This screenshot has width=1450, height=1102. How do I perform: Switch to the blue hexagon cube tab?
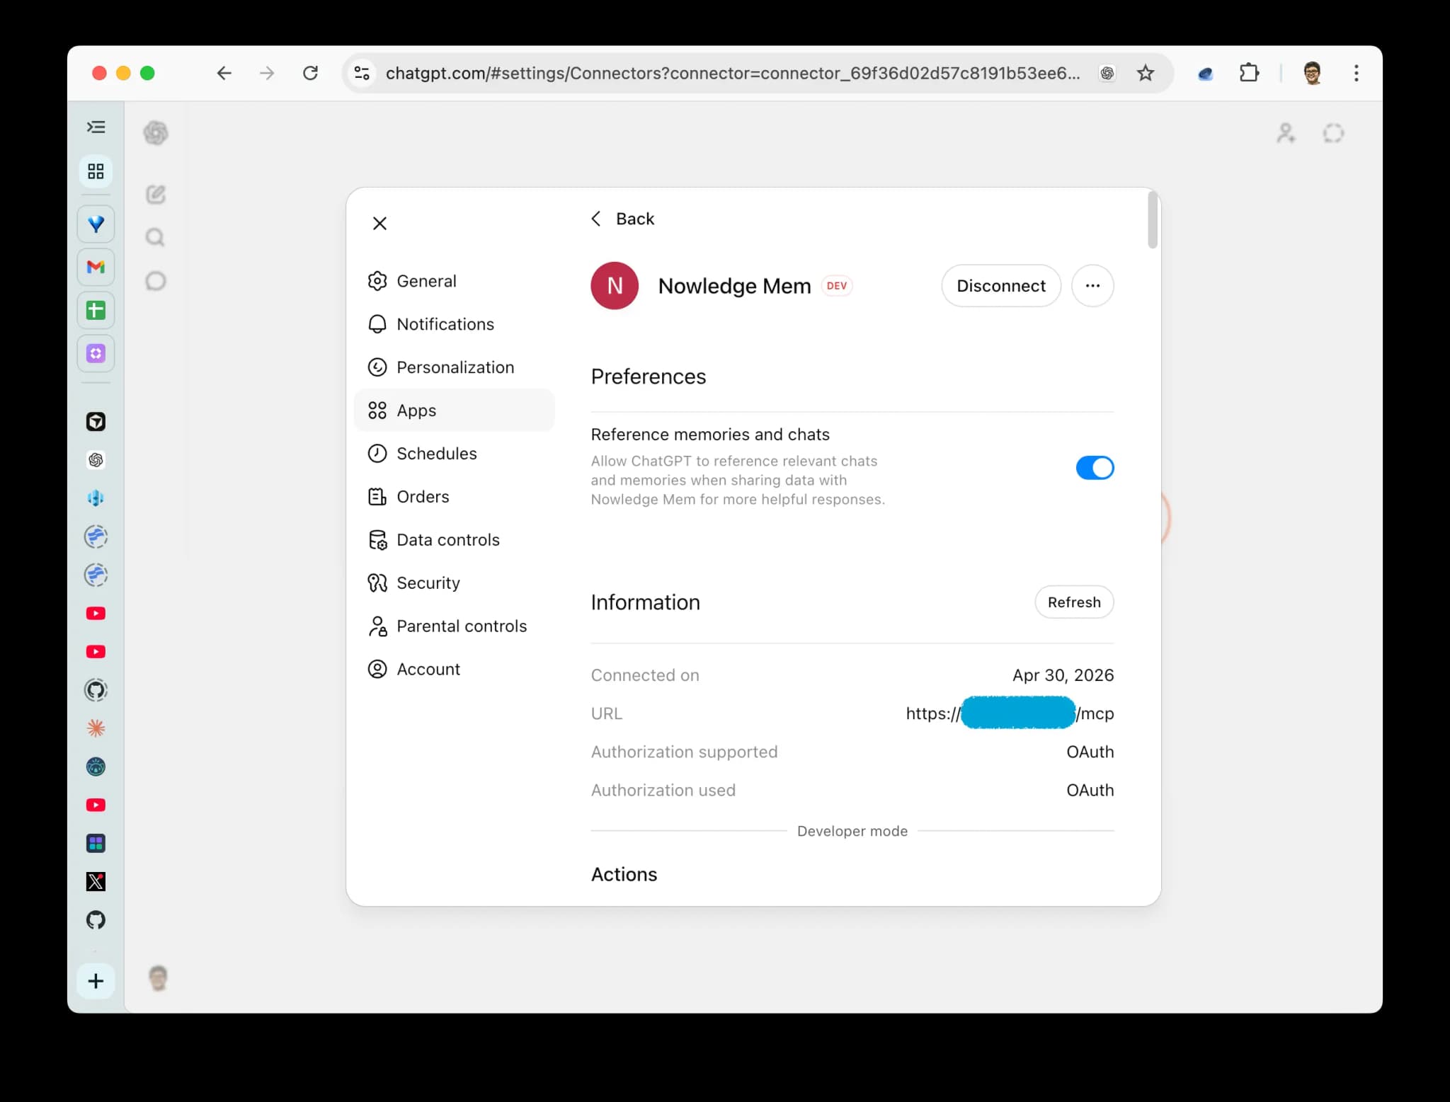point(96,498)
